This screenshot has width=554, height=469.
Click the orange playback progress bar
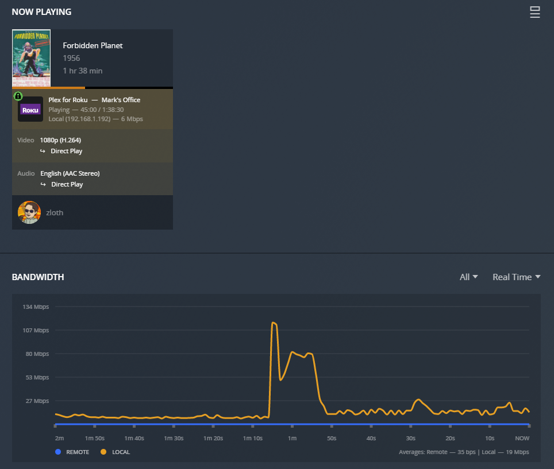click(x=49, y=88)
